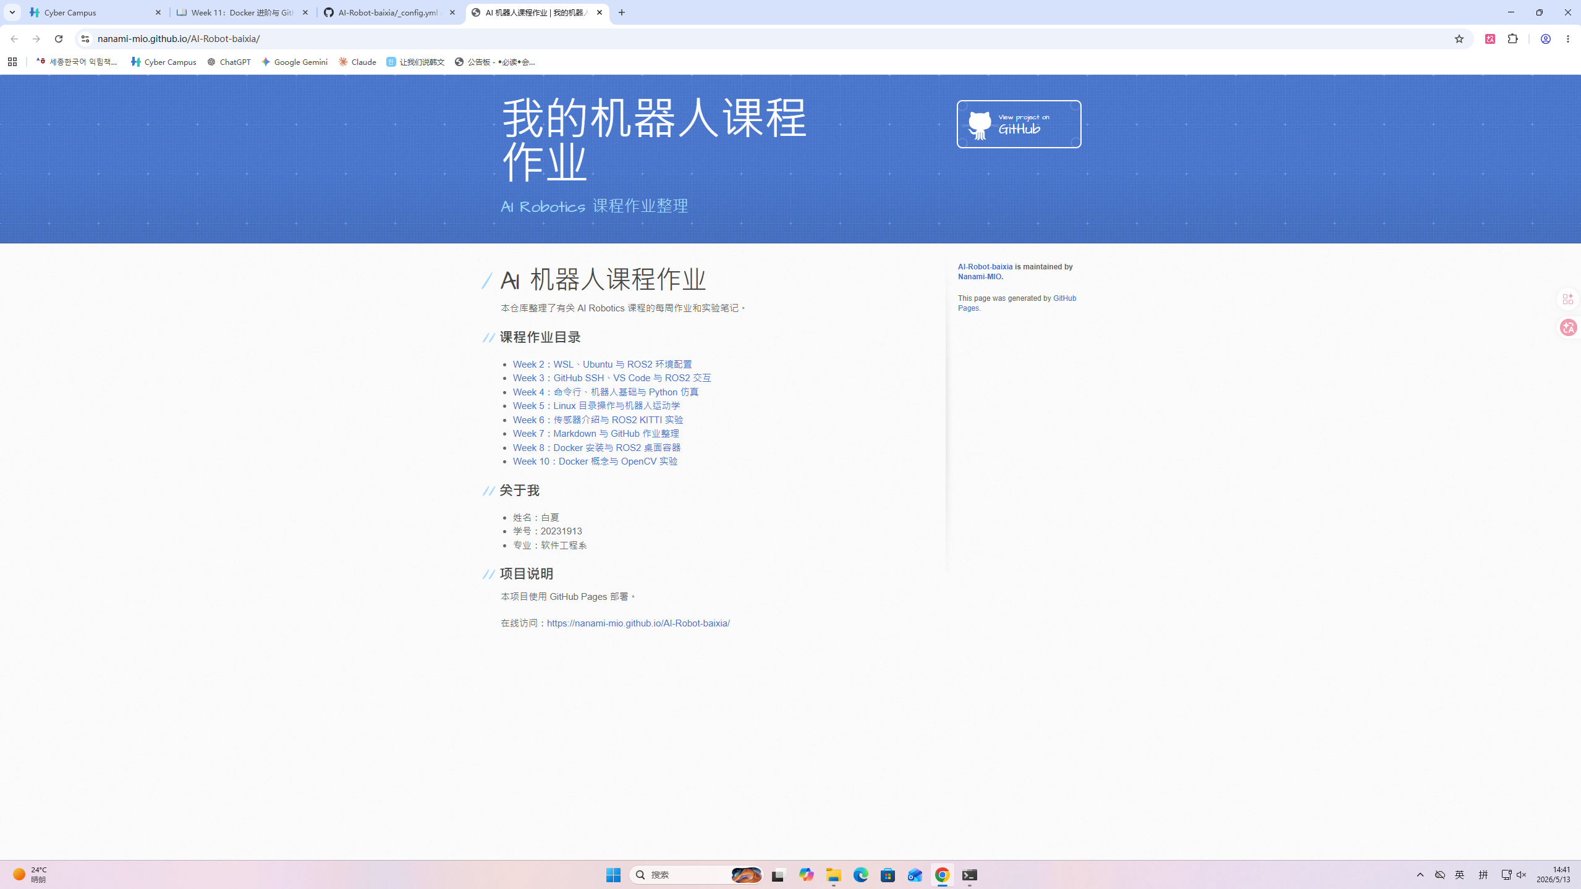Open Microsoft Store from taskbar
This screenshot has height=889, width=1581.
click(x=888, y=875)
